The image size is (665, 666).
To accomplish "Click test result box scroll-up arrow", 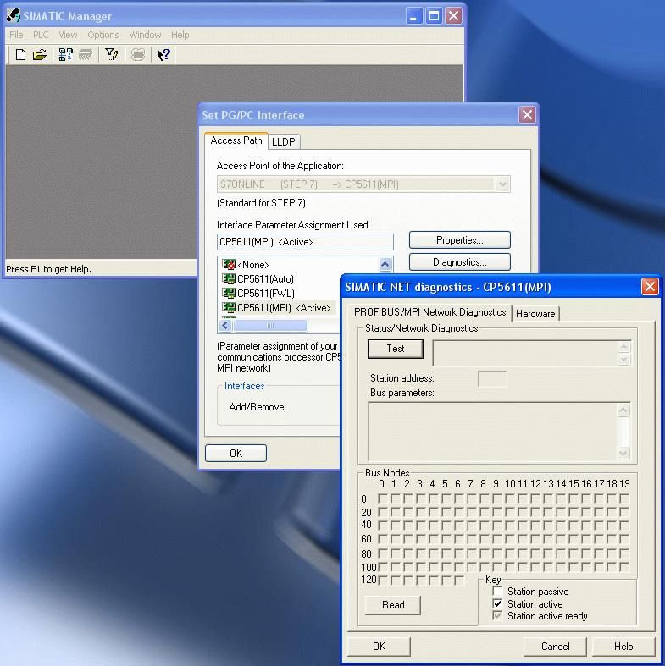I will 623,348.
